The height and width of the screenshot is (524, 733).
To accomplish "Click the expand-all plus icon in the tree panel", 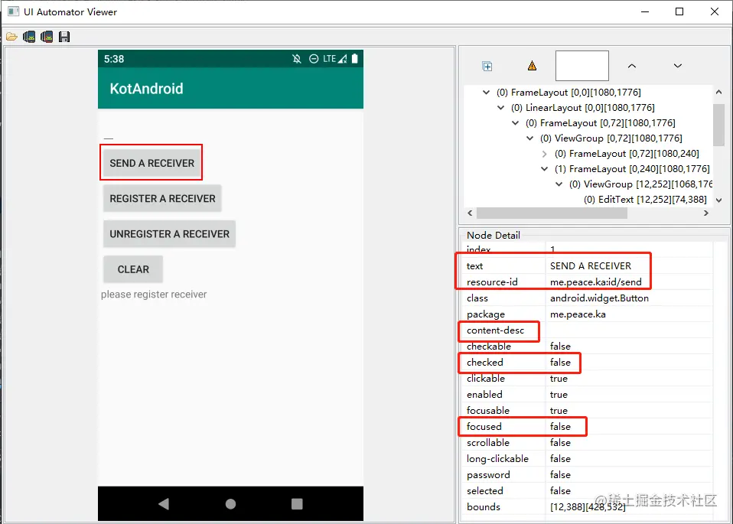I will tap(487, 67).
